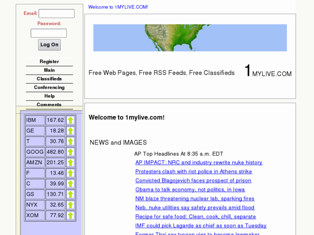Click the NYX ticker symbol cell
Screen dimensions: 314x235
(35, 205)
